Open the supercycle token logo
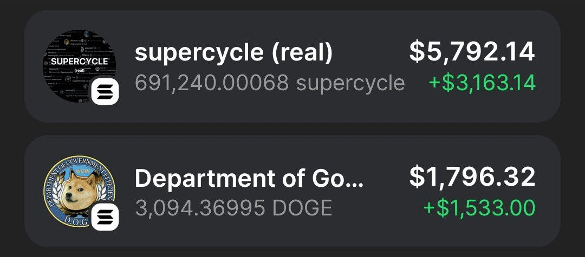This screenshot has height=257, width=585. (80, 66)
